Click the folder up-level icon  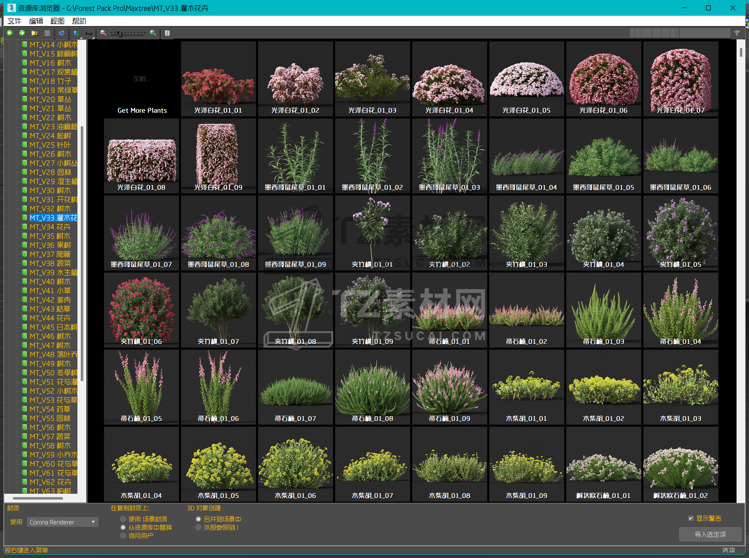tap(34, 33)
